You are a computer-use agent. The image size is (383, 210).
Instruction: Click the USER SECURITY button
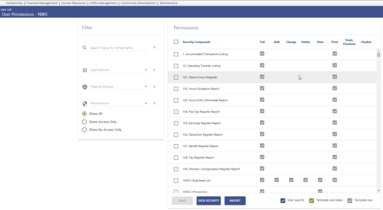(x=208, y=201)
